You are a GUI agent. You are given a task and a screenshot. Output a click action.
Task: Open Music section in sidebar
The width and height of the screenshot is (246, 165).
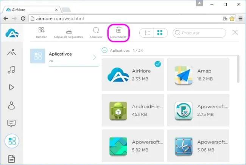tap(11, 70)
